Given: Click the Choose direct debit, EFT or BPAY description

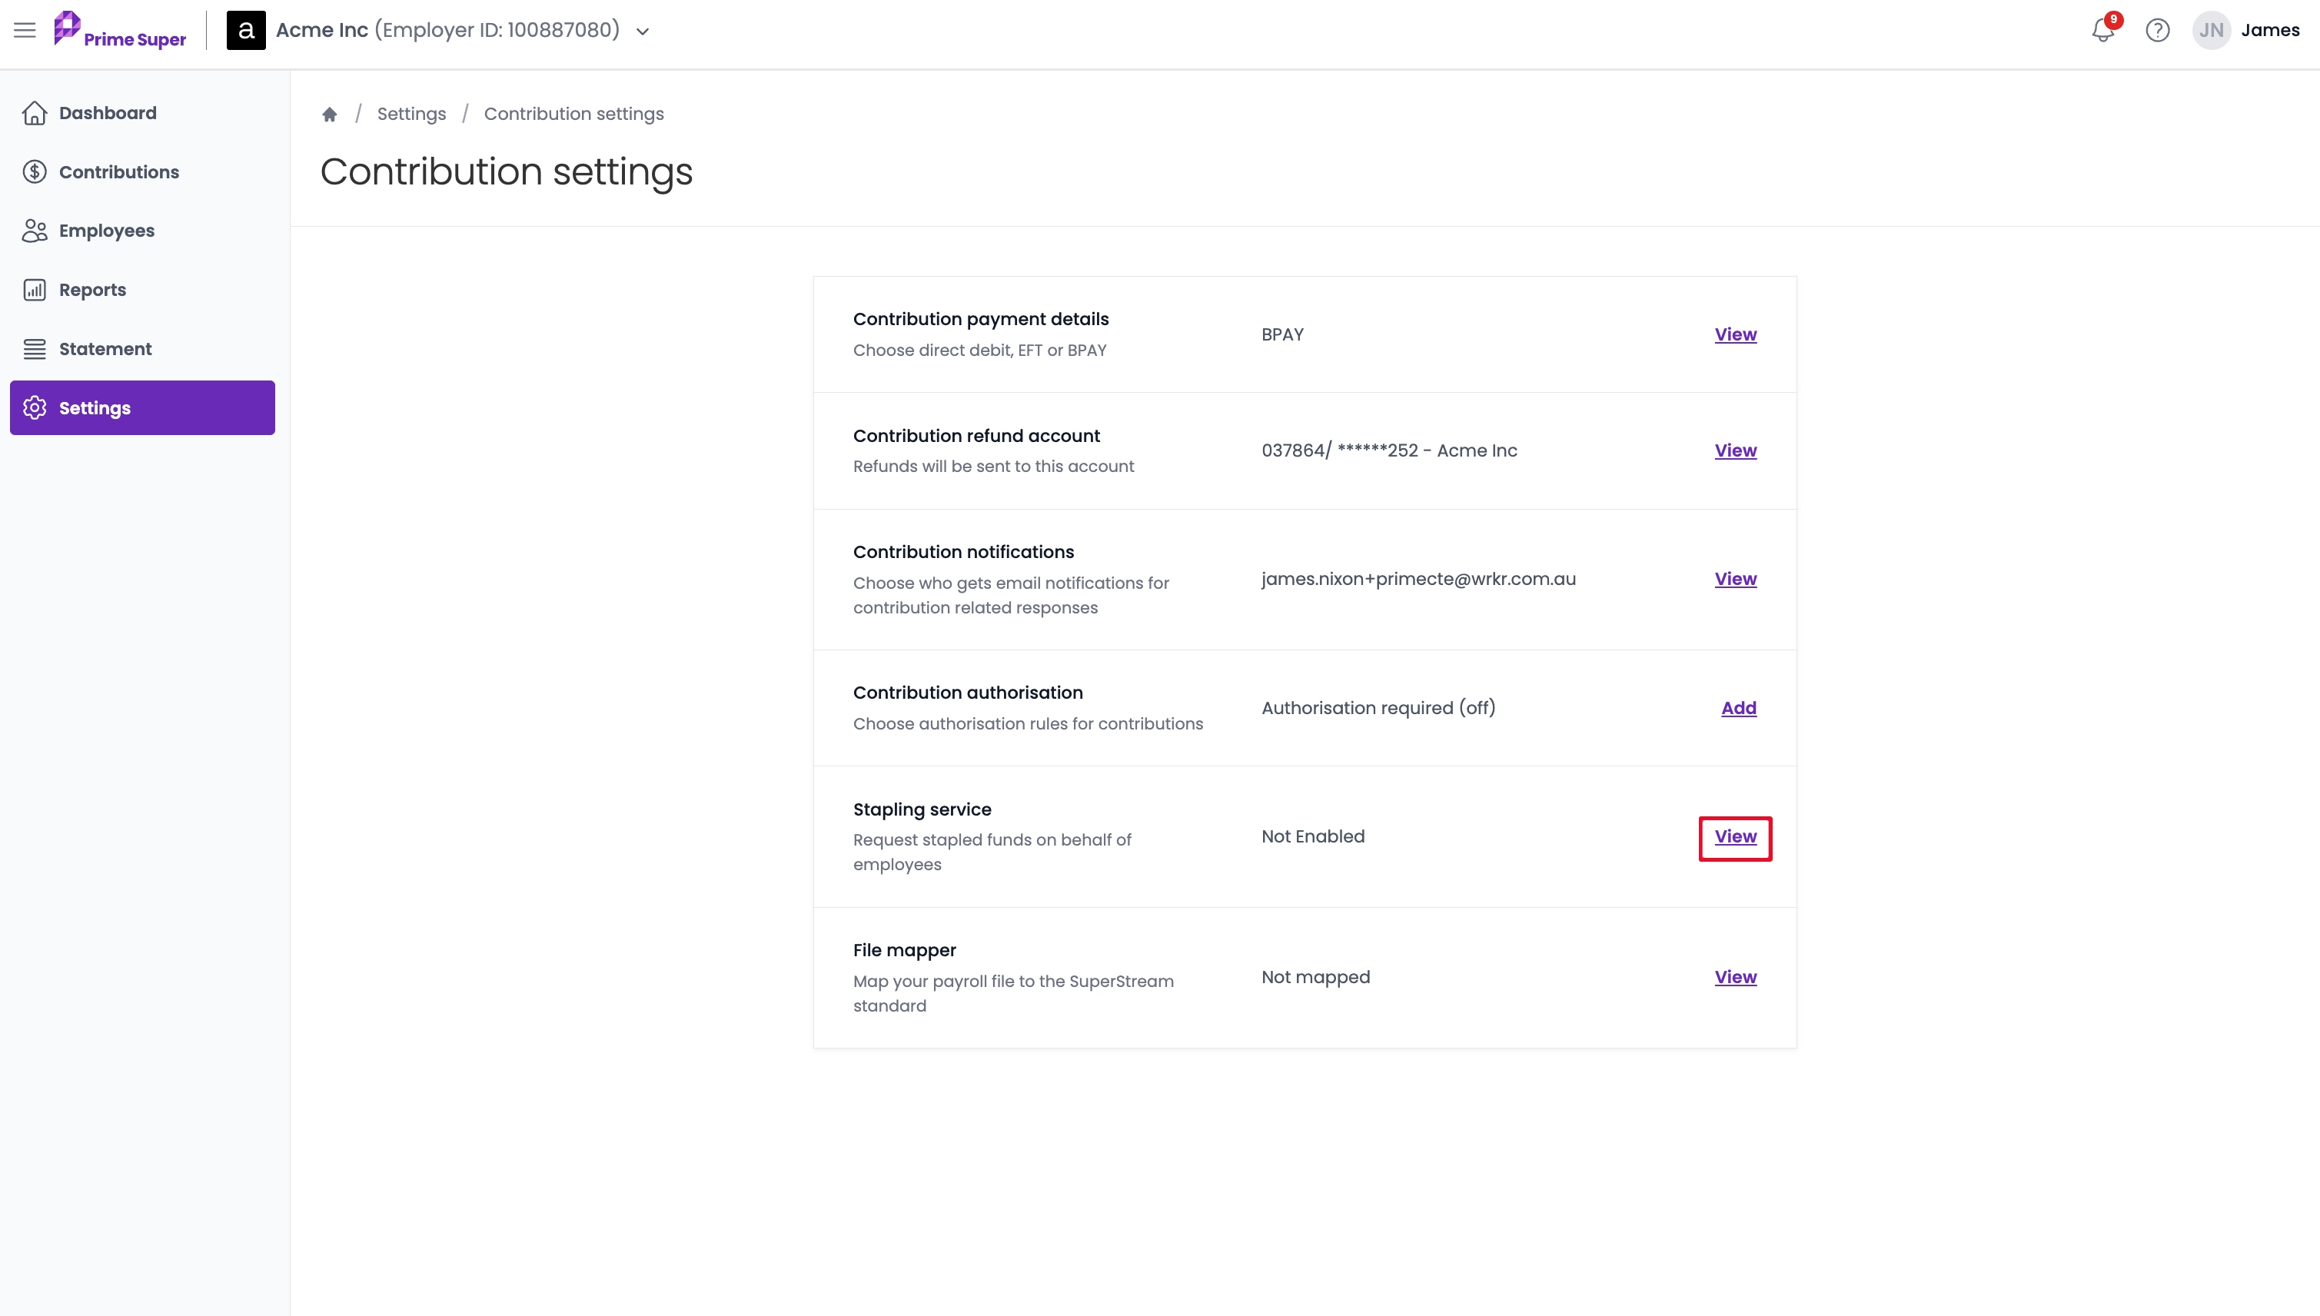Looking at the screenshot, I should pyautogui.click(x=979, y=351).
